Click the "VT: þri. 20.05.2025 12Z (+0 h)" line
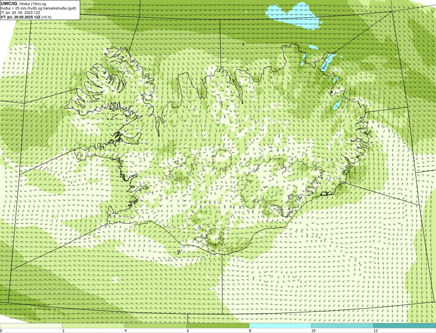This screenshot has height=333, width=436. [x=26, y=17]
